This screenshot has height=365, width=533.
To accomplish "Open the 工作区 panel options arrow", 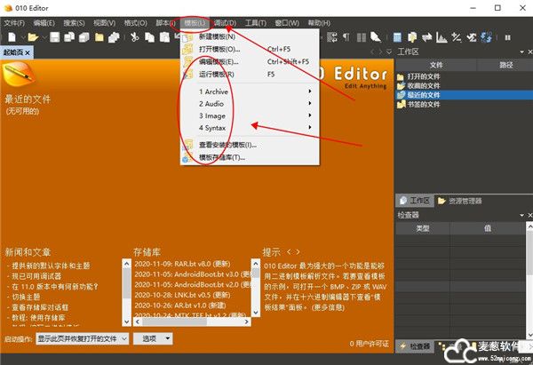I will point(521,52).
